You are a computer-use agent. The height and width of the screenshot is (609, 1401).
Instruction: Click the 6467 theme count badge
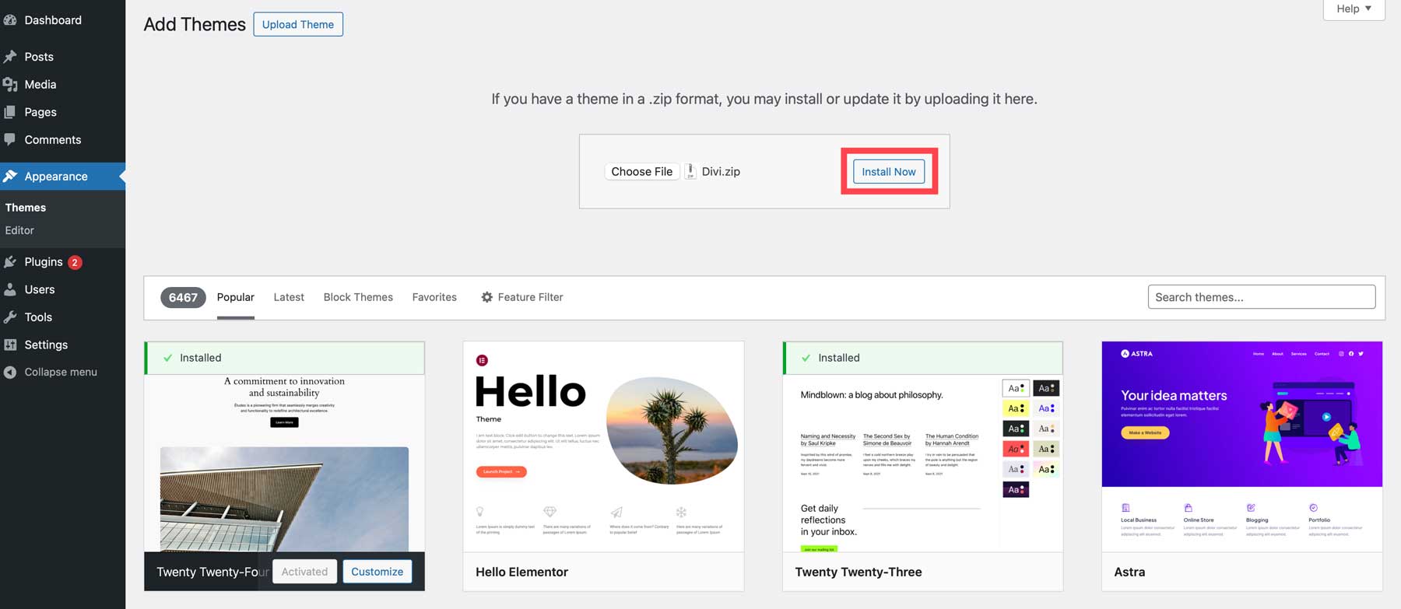click(183, 298)
